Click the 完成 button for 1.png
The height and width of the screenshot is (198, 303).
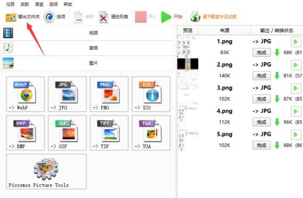[x=261, y=53]
